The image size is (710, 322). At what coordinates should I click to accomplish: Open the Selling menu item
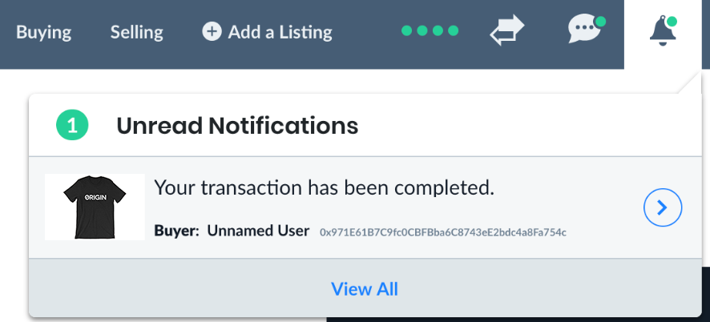[137, 32]
